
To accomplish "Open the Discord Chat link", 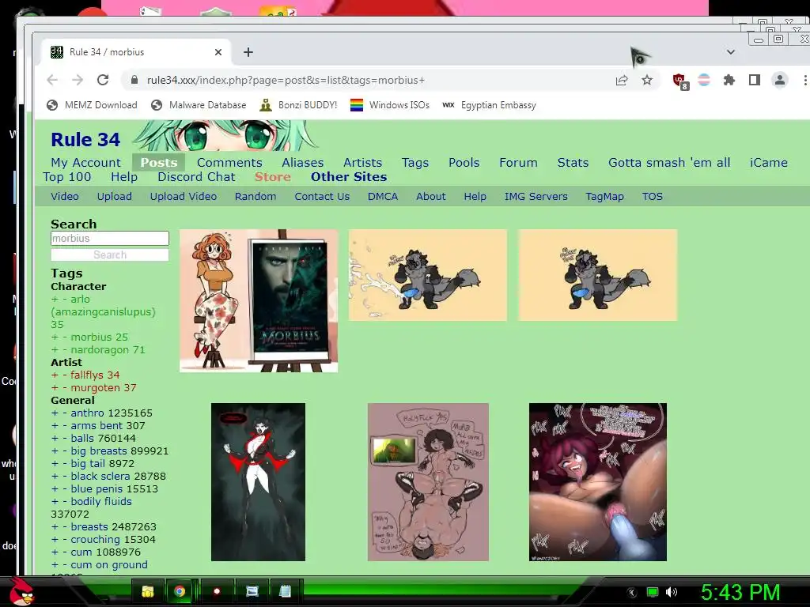I will tap(196, 177).
